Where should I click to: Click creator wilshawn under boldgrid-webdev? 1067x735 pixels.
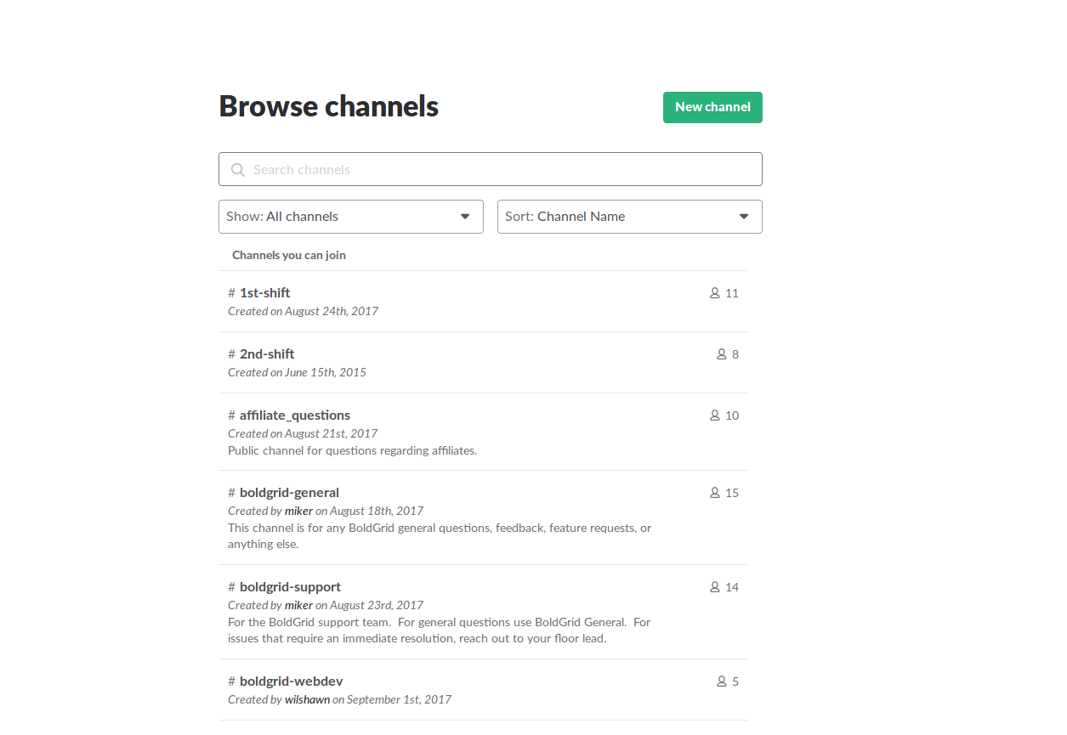[x=307, y=700]
